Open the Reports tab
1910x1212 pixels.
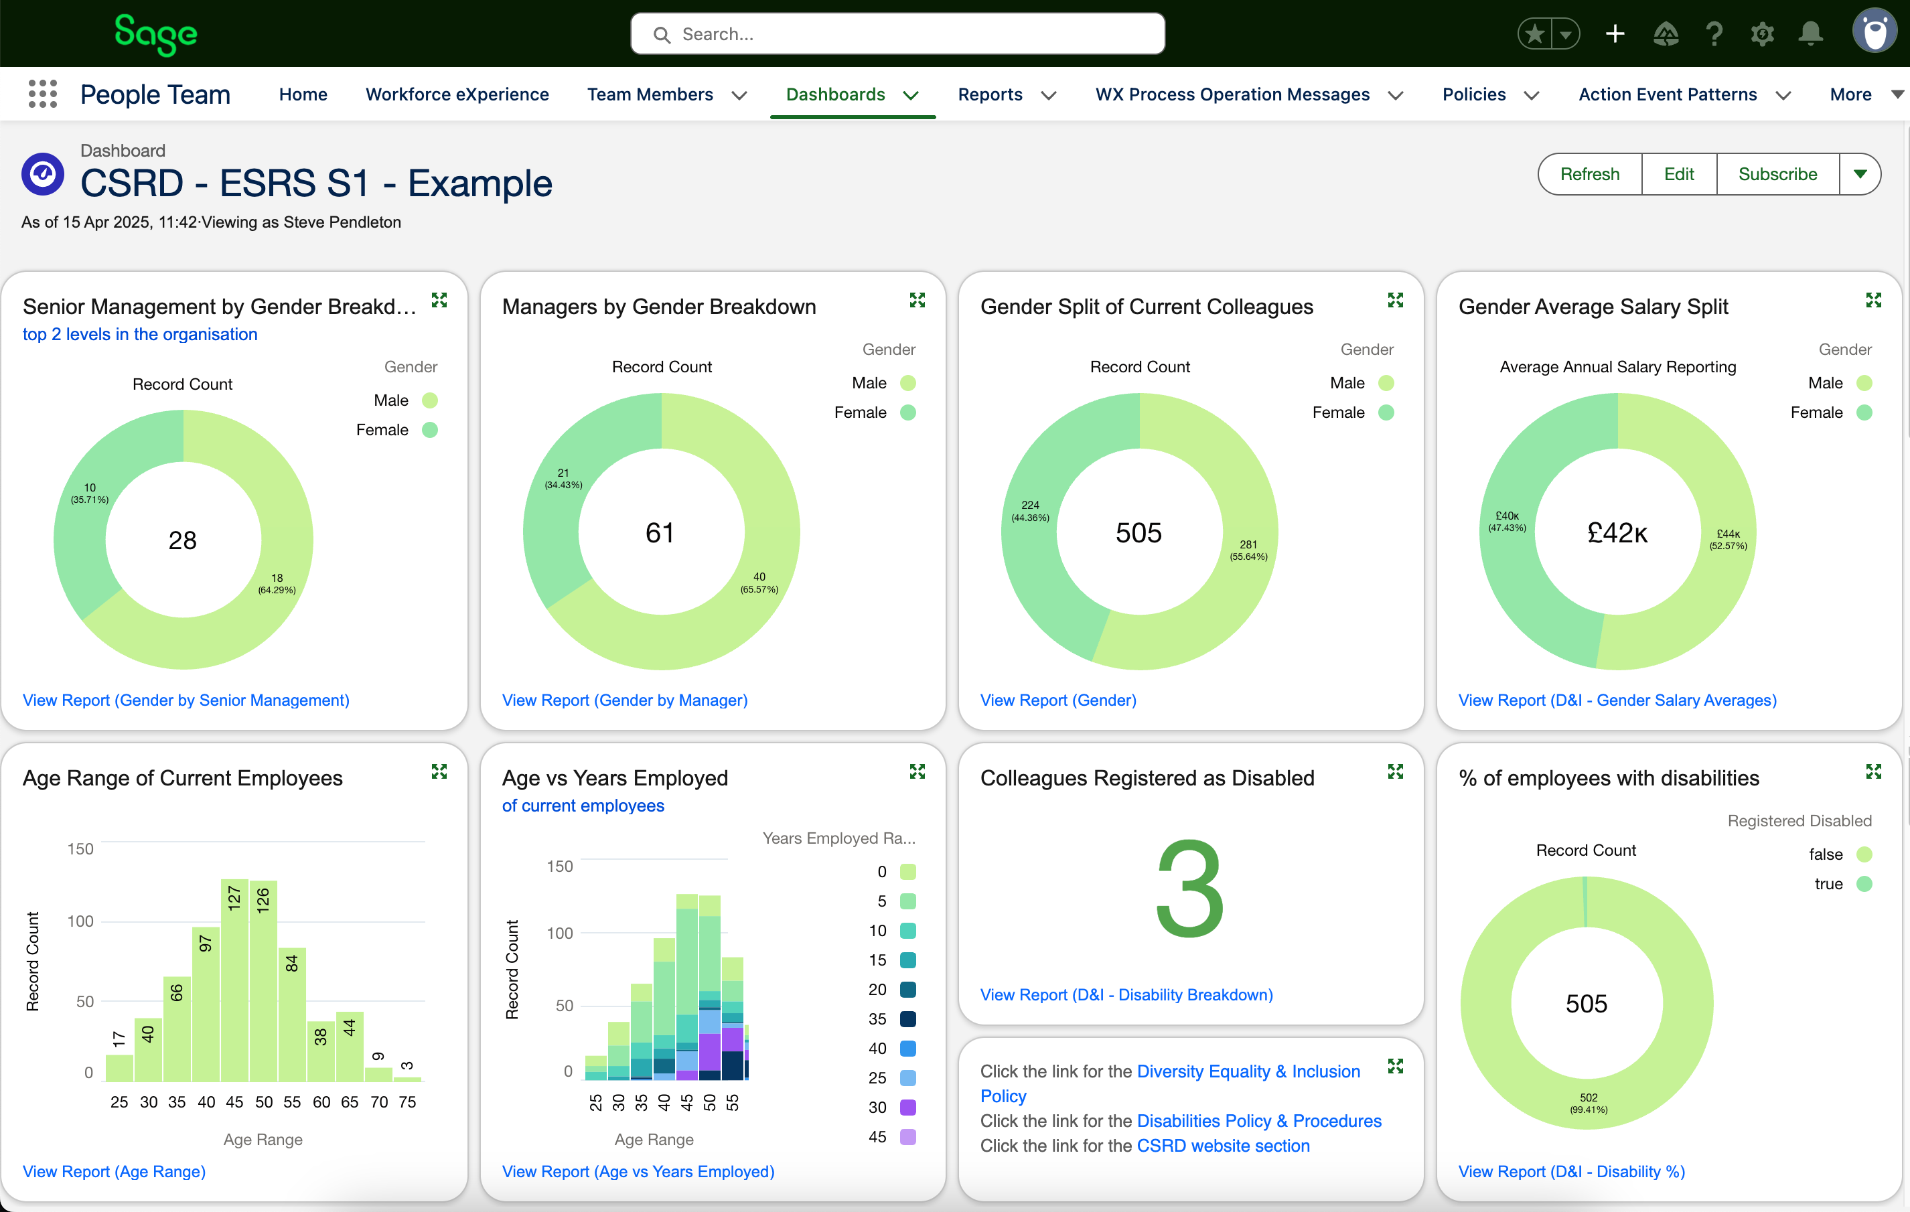coord(990,94)
